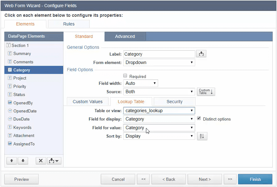Image resolution: width=277 pixels, height=187 pixels.
Task: Click the Preview button
Action: (21, 179)
